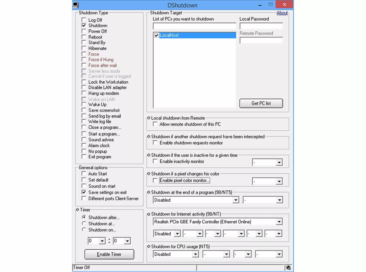Enable Auto Start in General options
Screen dimensions: 366x272
[x=84, y=174]
